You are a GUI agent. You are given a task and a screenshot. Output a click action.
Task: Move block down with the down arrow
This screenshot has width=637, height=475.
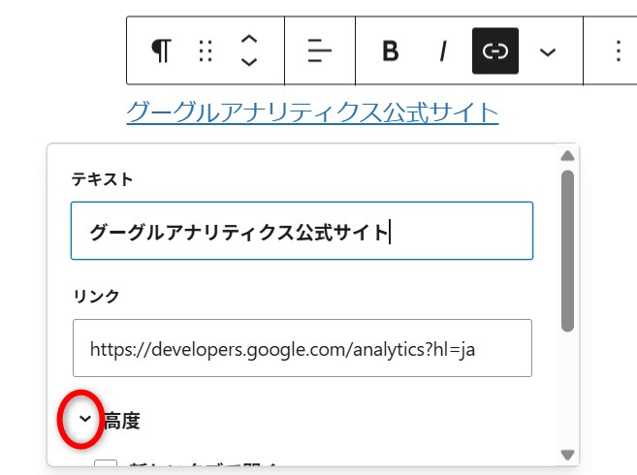[249, 62]
